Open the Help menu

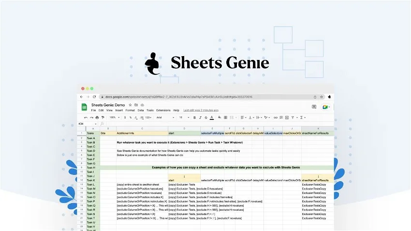(176, 110)
